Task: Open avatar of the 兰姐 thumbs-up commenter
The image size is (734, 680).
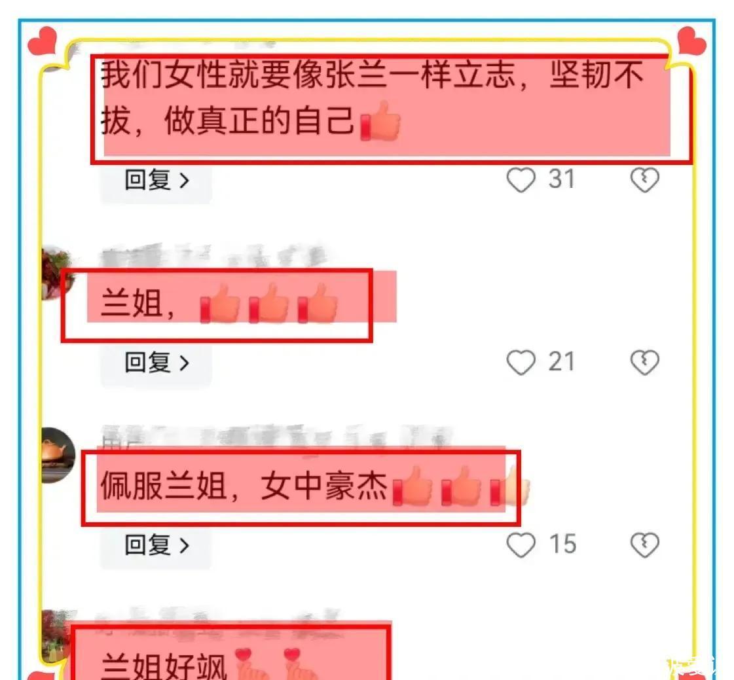Action: click(x=56, y=274)
